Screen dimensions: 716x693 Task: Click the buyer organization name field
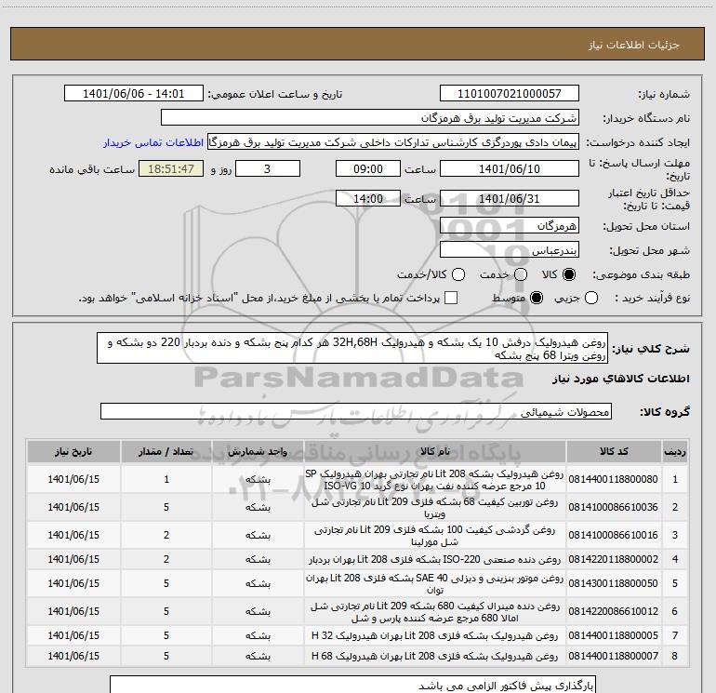(x=370, y=118)
